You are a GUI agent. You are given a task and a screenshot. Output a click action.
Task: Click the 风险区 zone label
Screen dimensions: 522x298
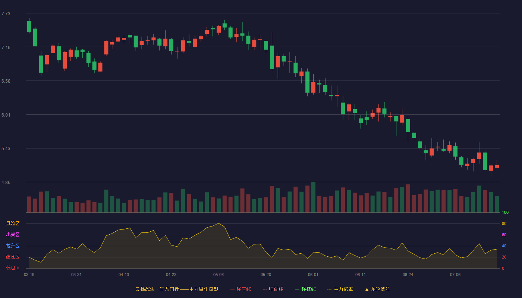coord(13,223)
